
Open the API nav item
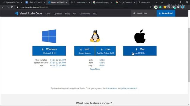[75, 14]
